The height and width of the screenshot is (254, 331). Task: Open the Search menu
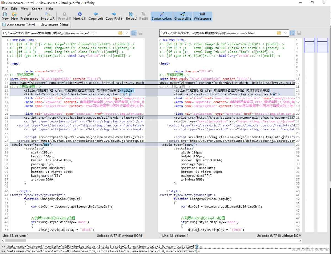point(37,9)
